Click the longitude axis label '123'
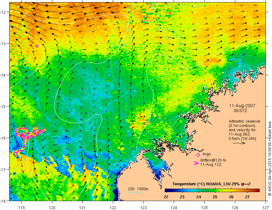 coord(143,208)
